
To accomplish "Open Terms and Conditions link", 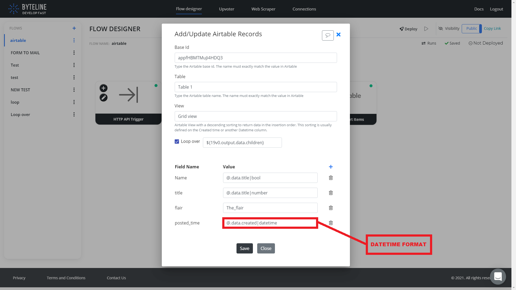I will coord(66,278).
